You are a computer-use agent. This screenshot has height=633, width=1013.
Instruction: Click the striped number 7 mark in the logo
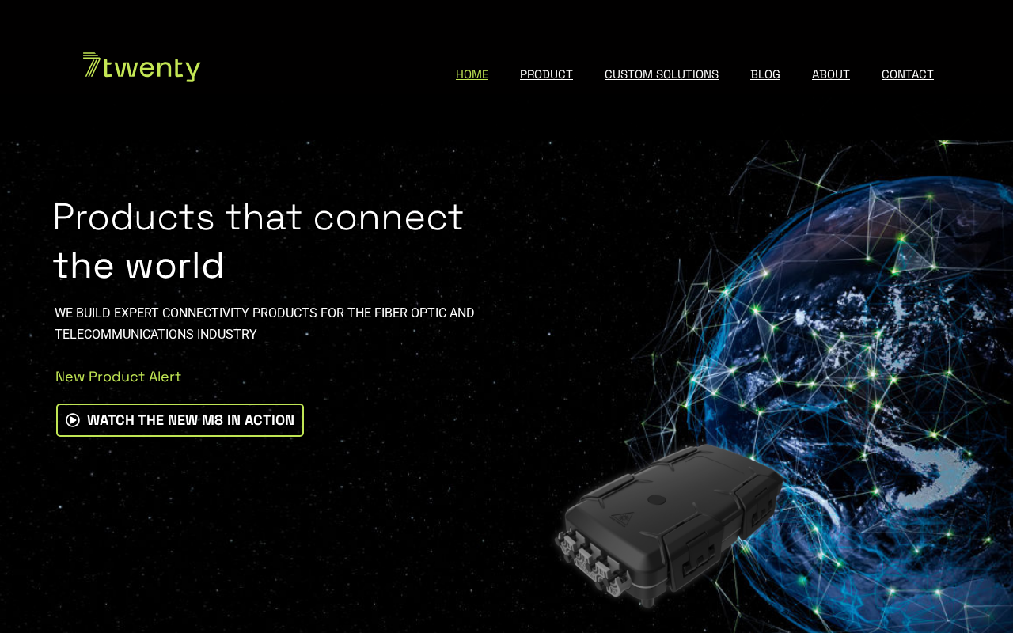pyautogui.click(x=92, y=66)
